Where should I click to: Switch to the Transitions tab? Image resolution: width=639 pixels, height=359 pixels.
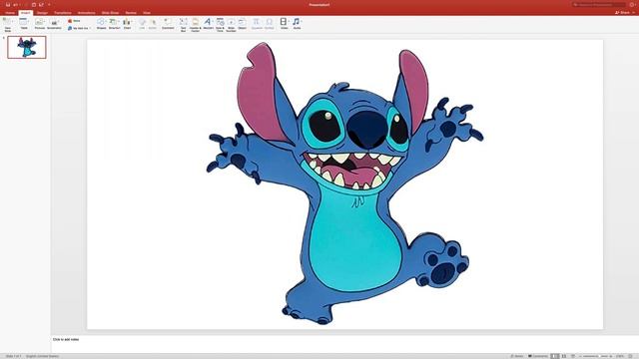point(63,13)
